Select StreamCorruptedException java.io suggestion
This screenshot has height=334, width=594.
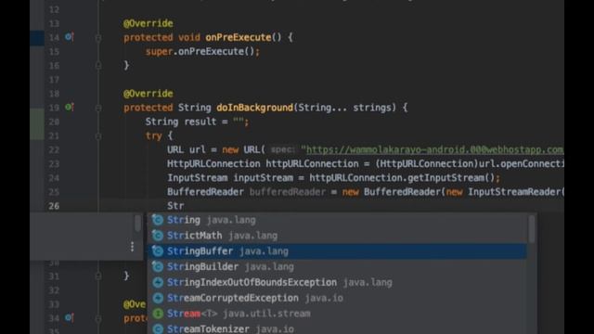337,298
